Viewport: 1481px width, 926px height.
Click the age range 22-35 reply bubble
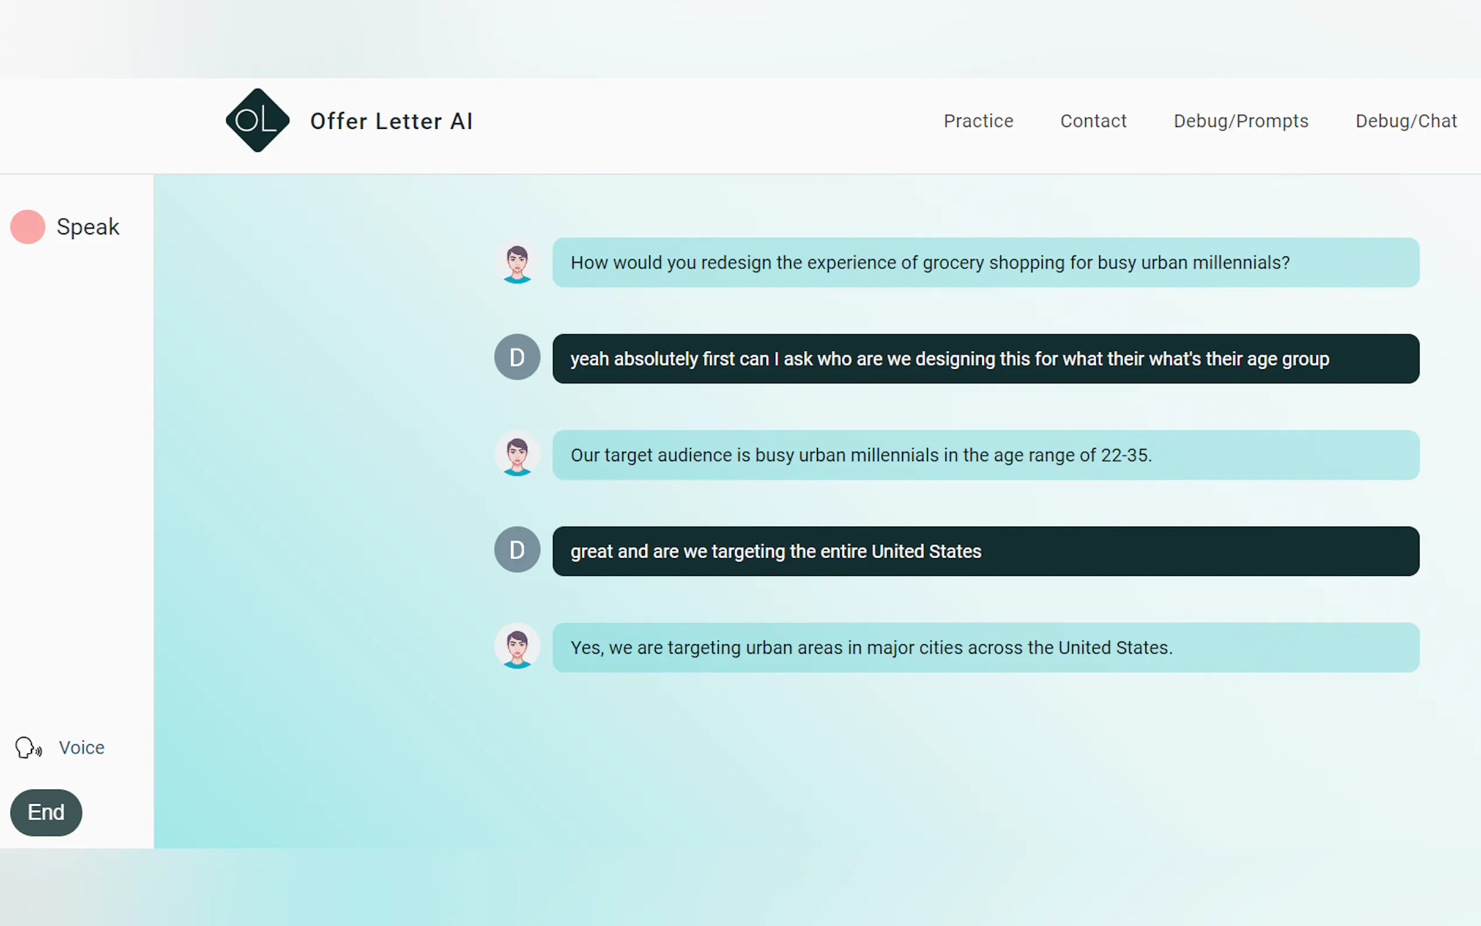(x=985, y=455)
